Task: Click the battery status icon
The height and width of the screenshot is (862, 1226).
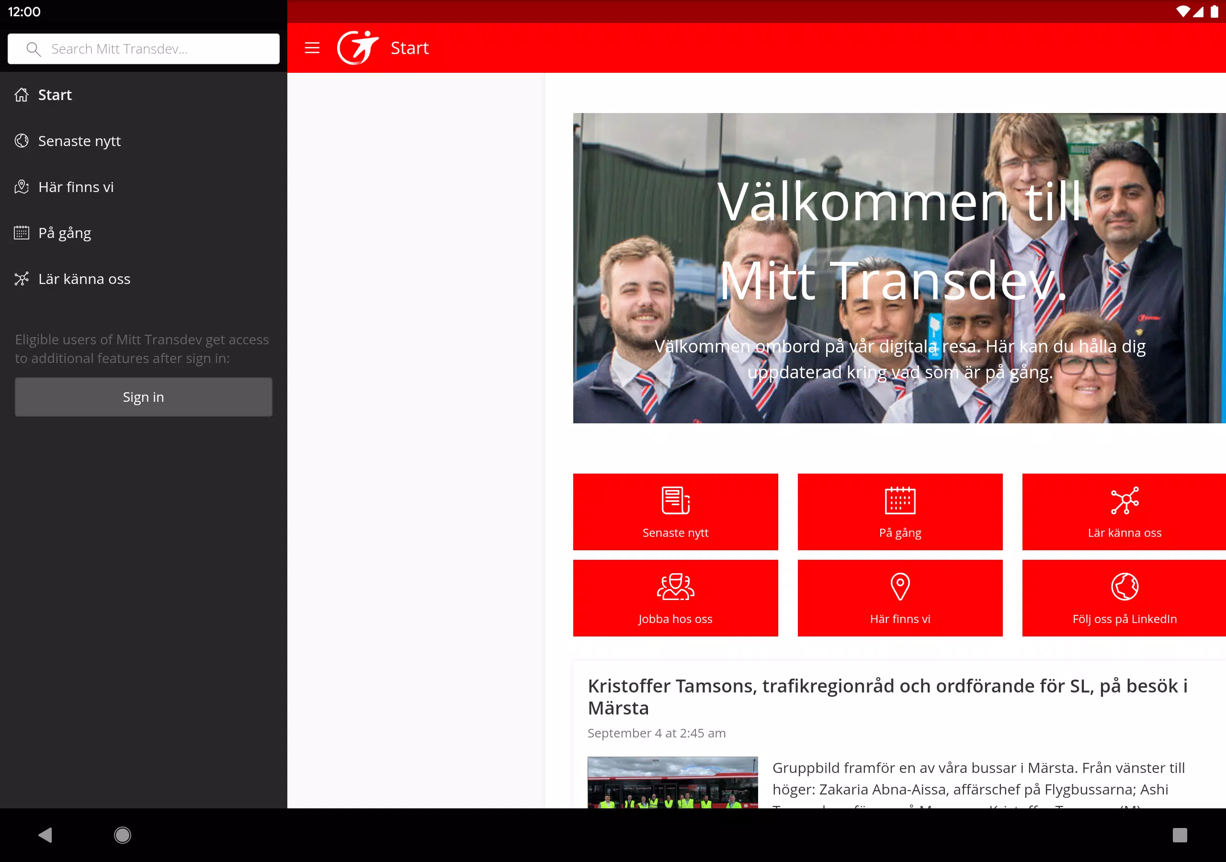Action: click(x=1214, y=12)
